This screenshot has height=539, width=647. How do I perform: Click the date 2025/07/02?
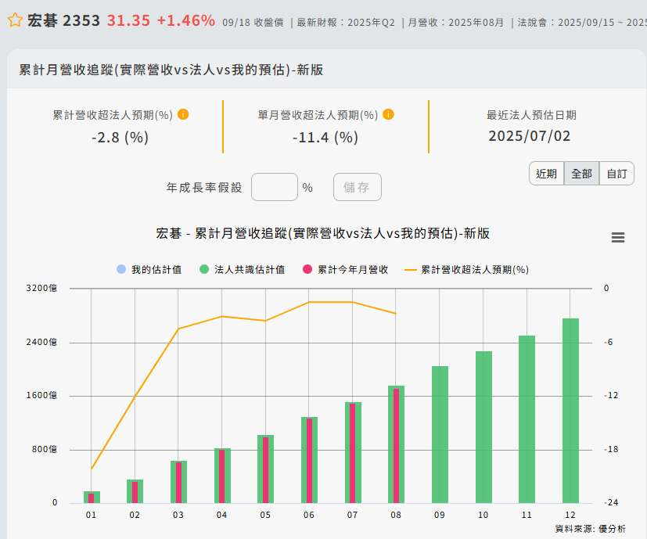pyautogui.click(x=530, y=136)
